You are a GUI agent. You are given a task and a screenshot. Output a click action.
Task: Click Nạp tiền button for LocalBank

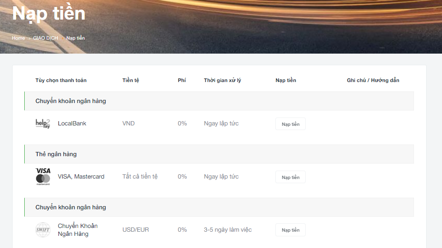290,124
